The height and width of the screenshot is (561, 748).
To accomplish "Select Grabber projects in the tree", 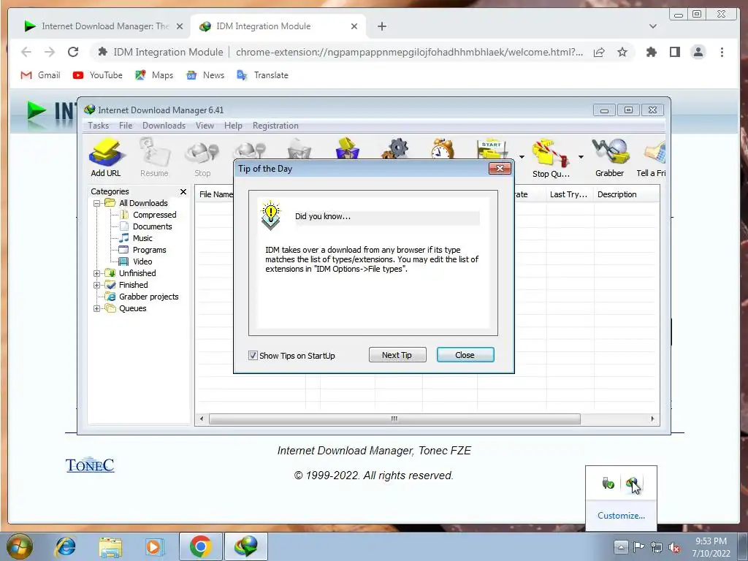I will coord(148,297).
